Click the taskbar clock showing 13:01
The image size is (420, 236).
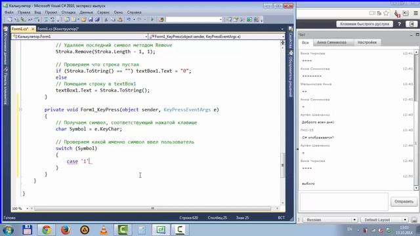(x=404, y=230)
